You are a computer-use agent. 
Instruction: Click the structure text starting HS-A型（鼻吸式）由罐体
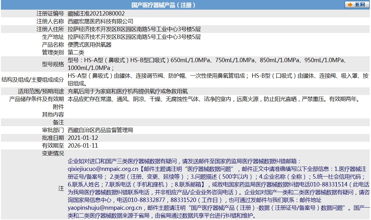(218, 80)
